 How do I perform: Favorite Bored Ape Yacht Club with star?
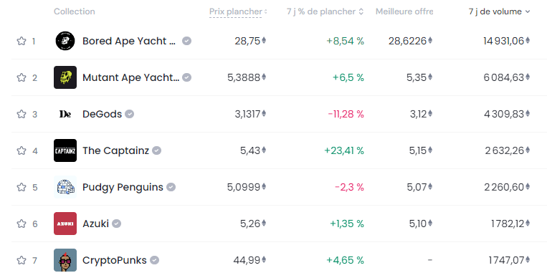[22, 41]
